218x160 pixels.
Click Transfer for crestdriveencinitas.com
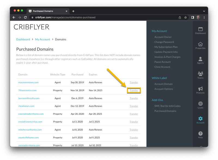[x=134, y=122]
